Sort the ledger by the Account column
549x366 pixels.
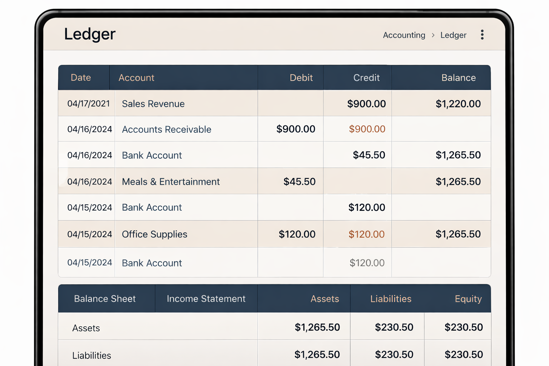pyautogui.click(x=137, y=78)
